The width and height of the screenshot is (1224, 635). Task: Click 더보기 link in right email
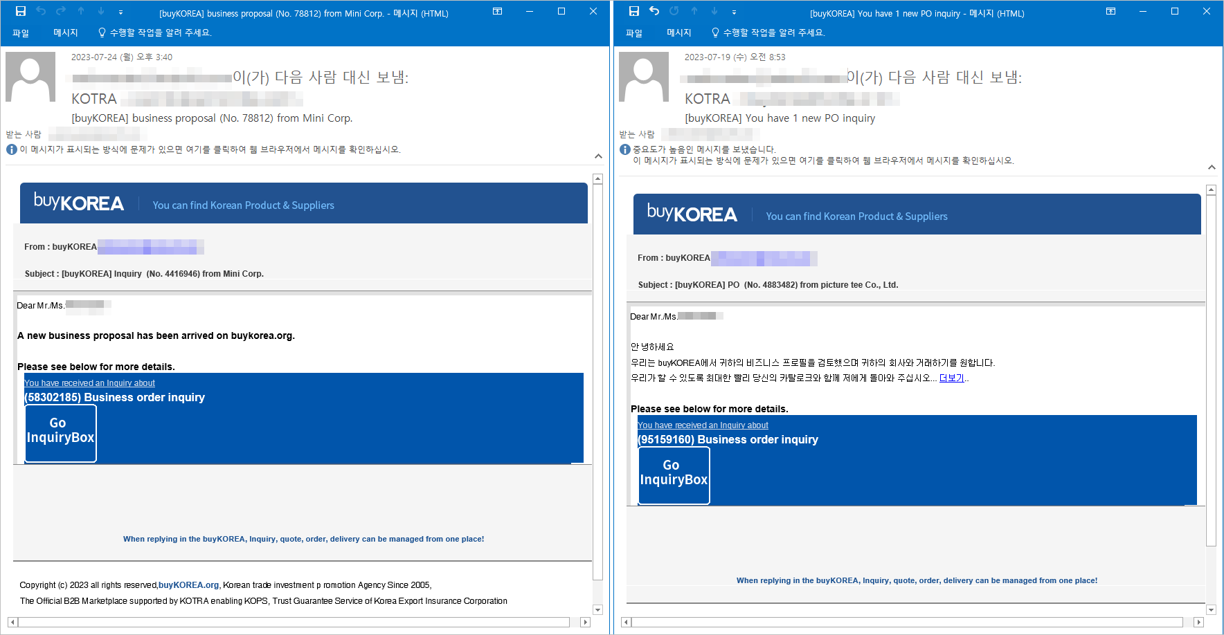952,378
